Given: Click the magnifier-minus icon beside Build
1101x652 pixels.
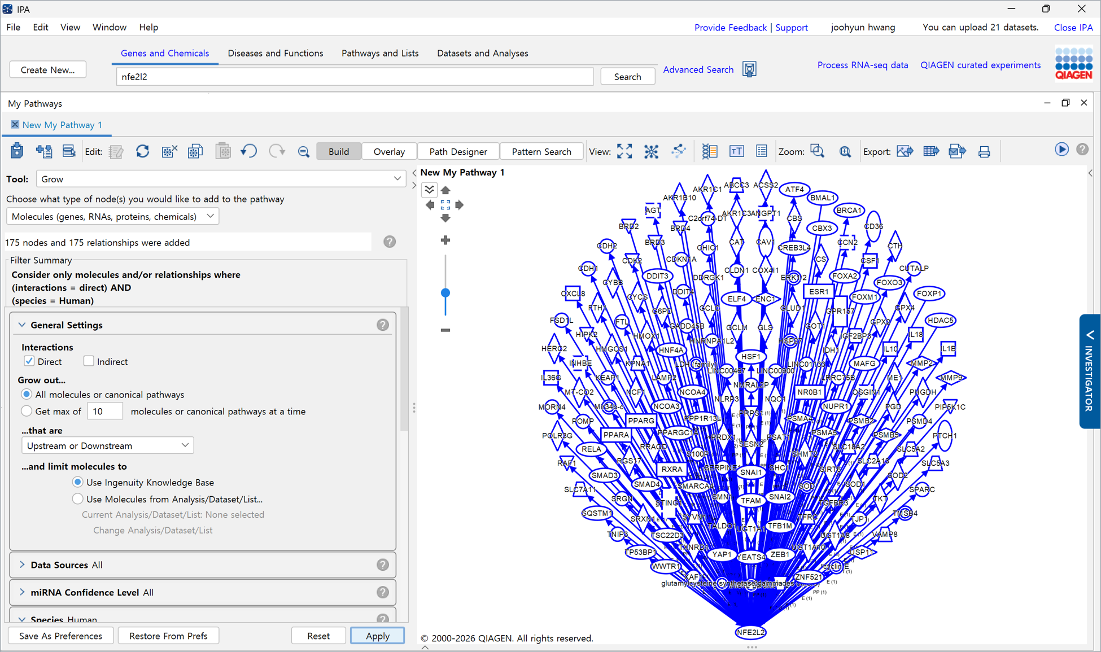Looking at the screenshot, I should [x=304, y=151].
